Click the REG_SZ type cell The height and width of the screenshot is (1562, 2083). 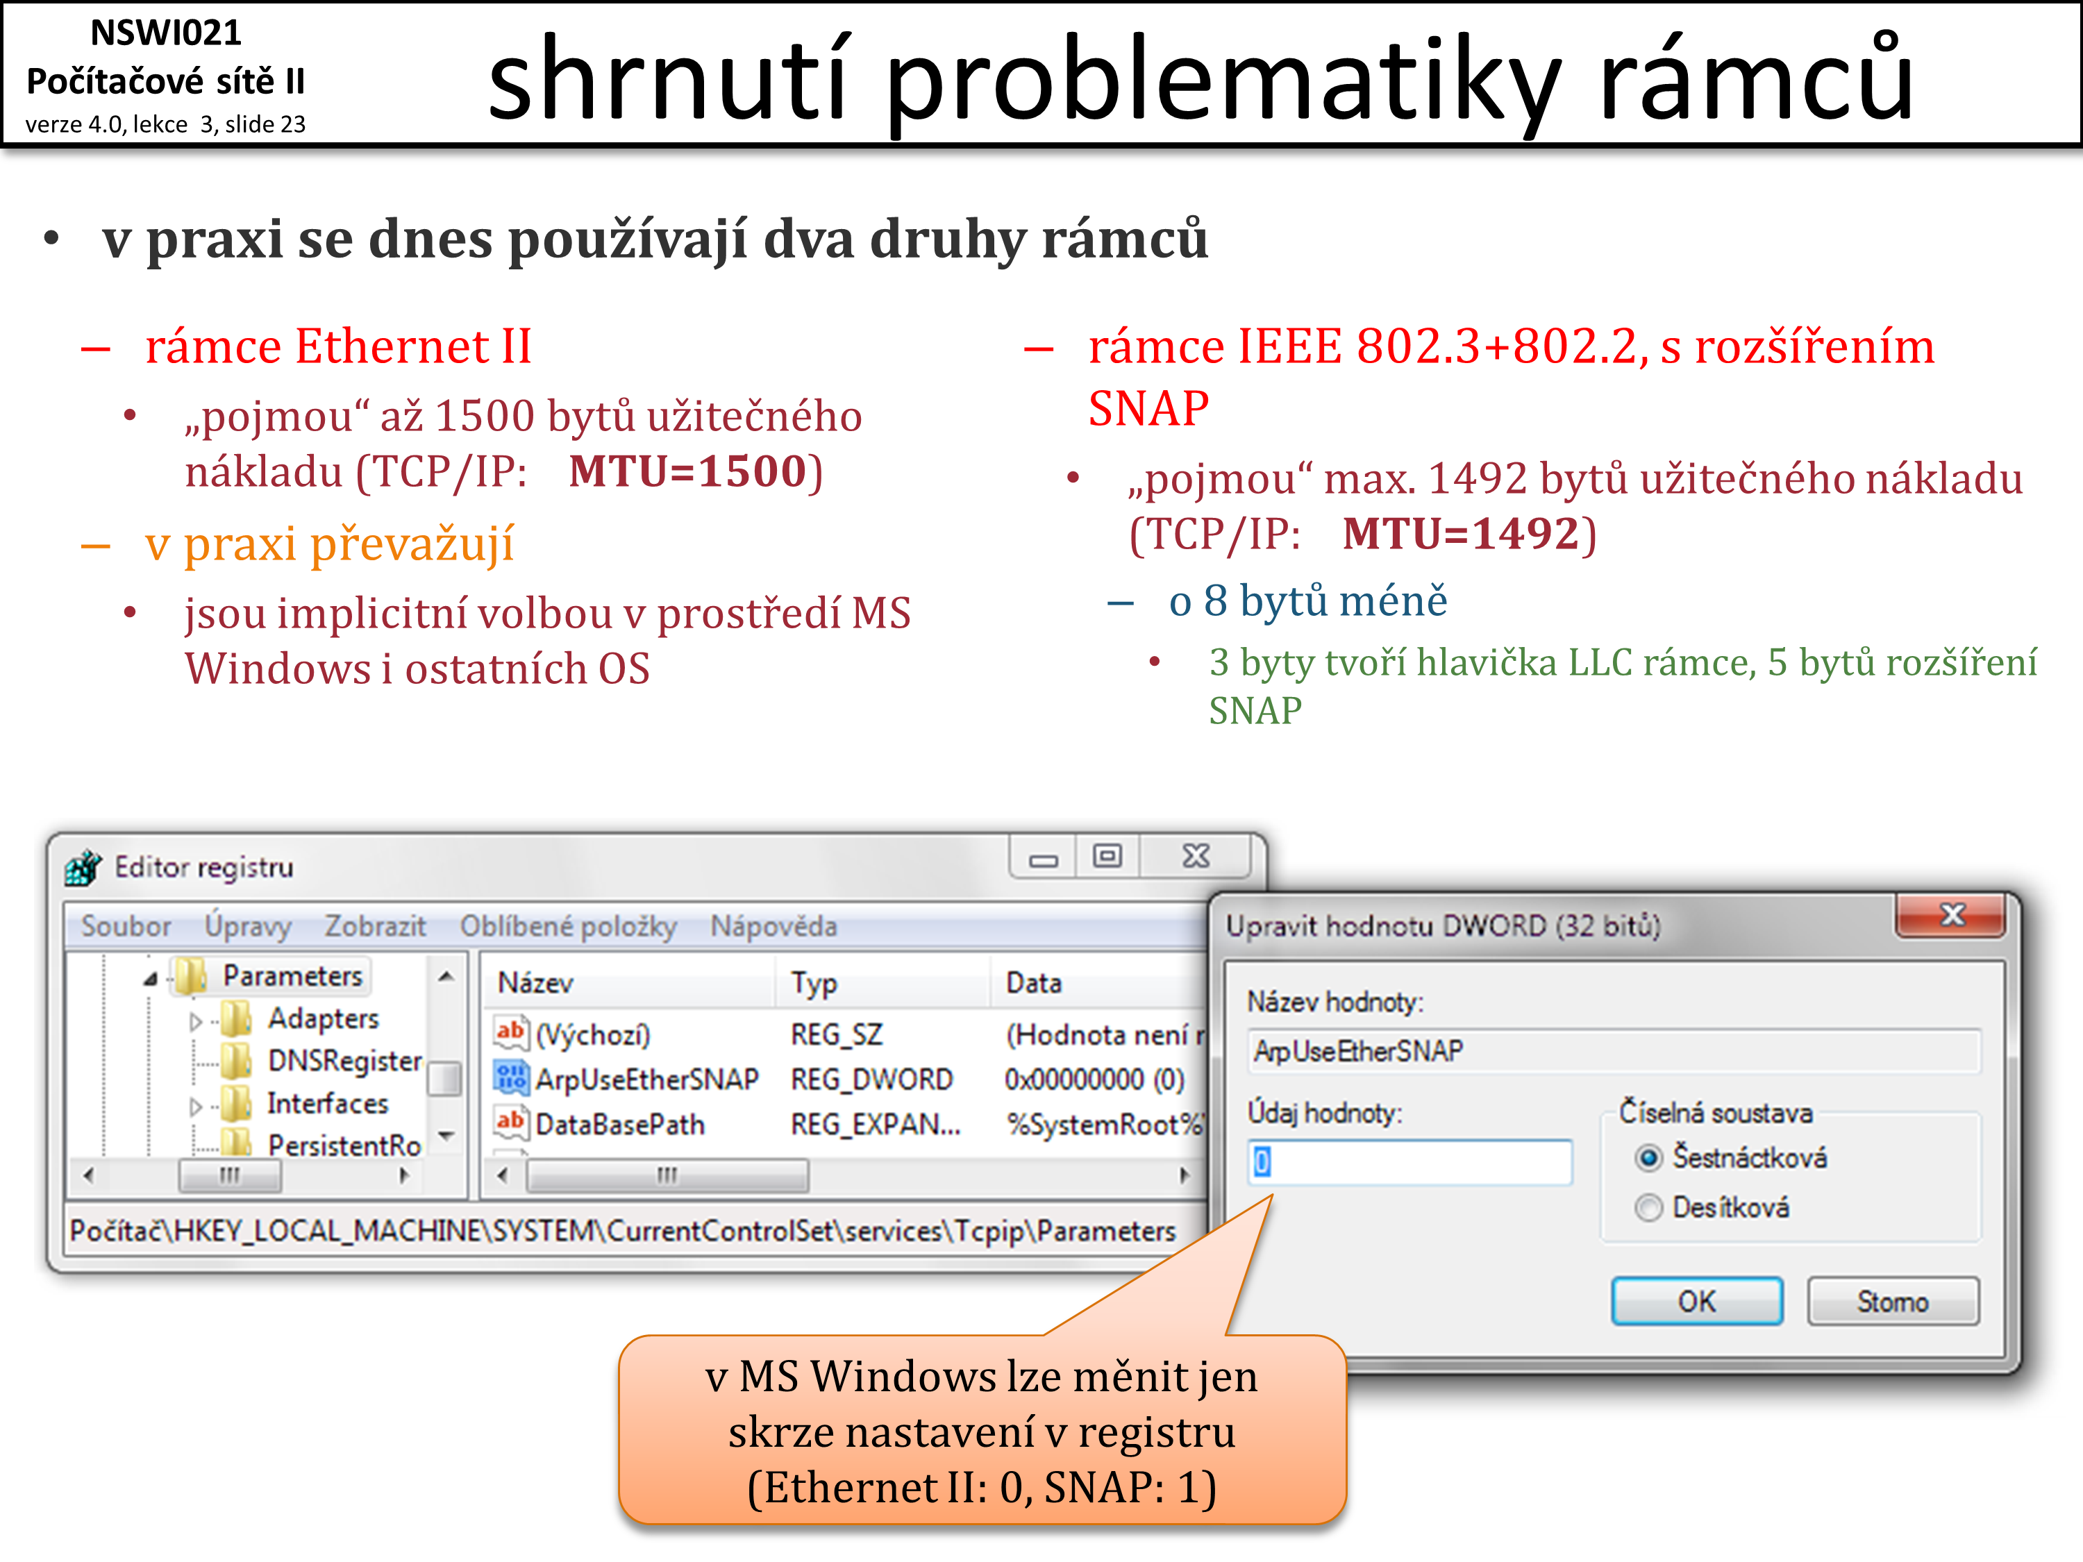tap(836, 1035)
